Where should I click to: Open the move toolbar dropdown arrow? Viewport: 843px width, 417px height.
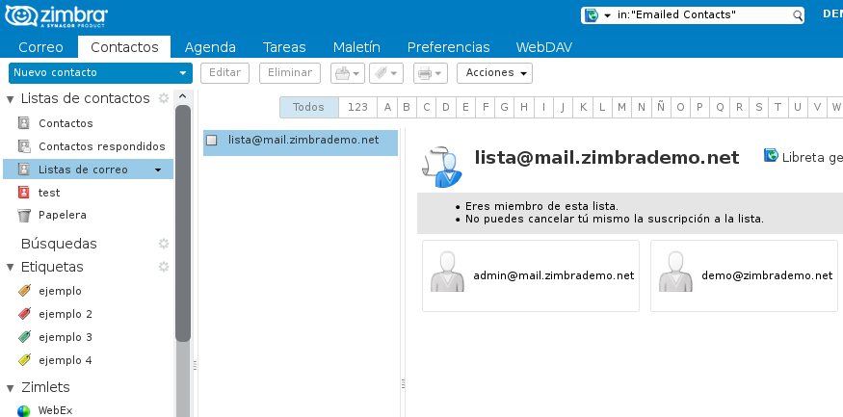click(x=356, y=73)
